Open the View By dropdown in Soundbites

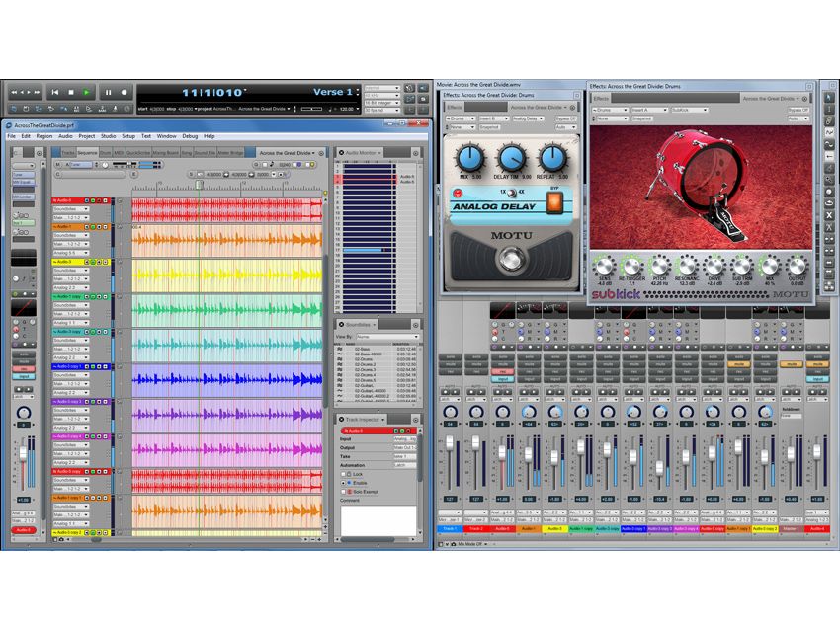pyautogui.click(x=387, y=337)
